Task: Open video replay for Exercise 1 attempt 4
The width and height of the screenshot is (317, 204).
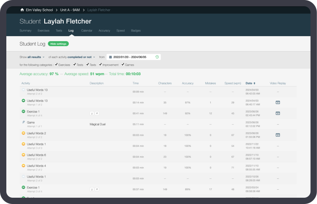Action: (x=278, y=113)
